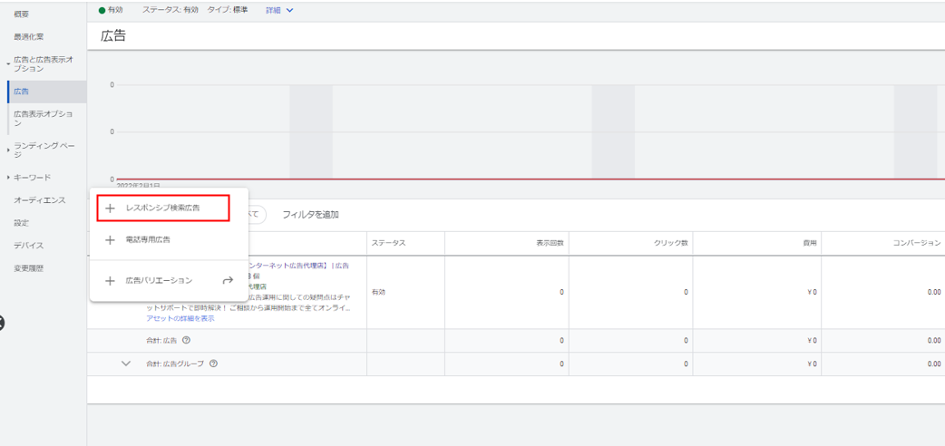Screen dimensions: 945x446
Task: Go to オーディエンス in the sidebar
Action: [x=40, y=200]
